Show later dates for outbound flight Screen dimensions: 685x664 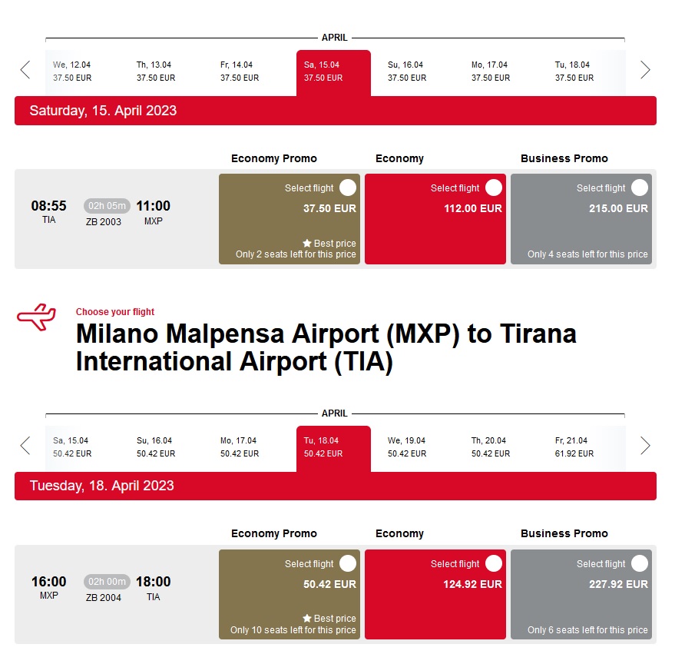click(645, 71)
